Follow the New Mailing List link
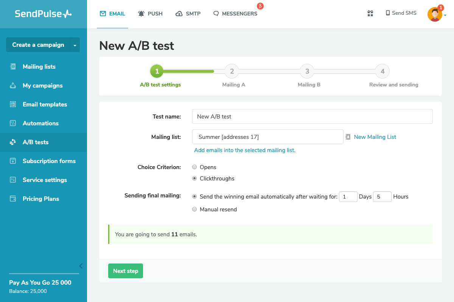The image size is (454, 302). (375, 137)
